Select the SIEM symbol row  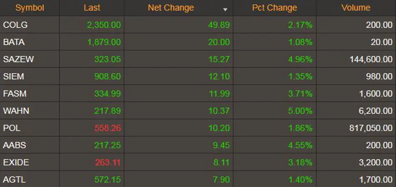click(13, 76)
